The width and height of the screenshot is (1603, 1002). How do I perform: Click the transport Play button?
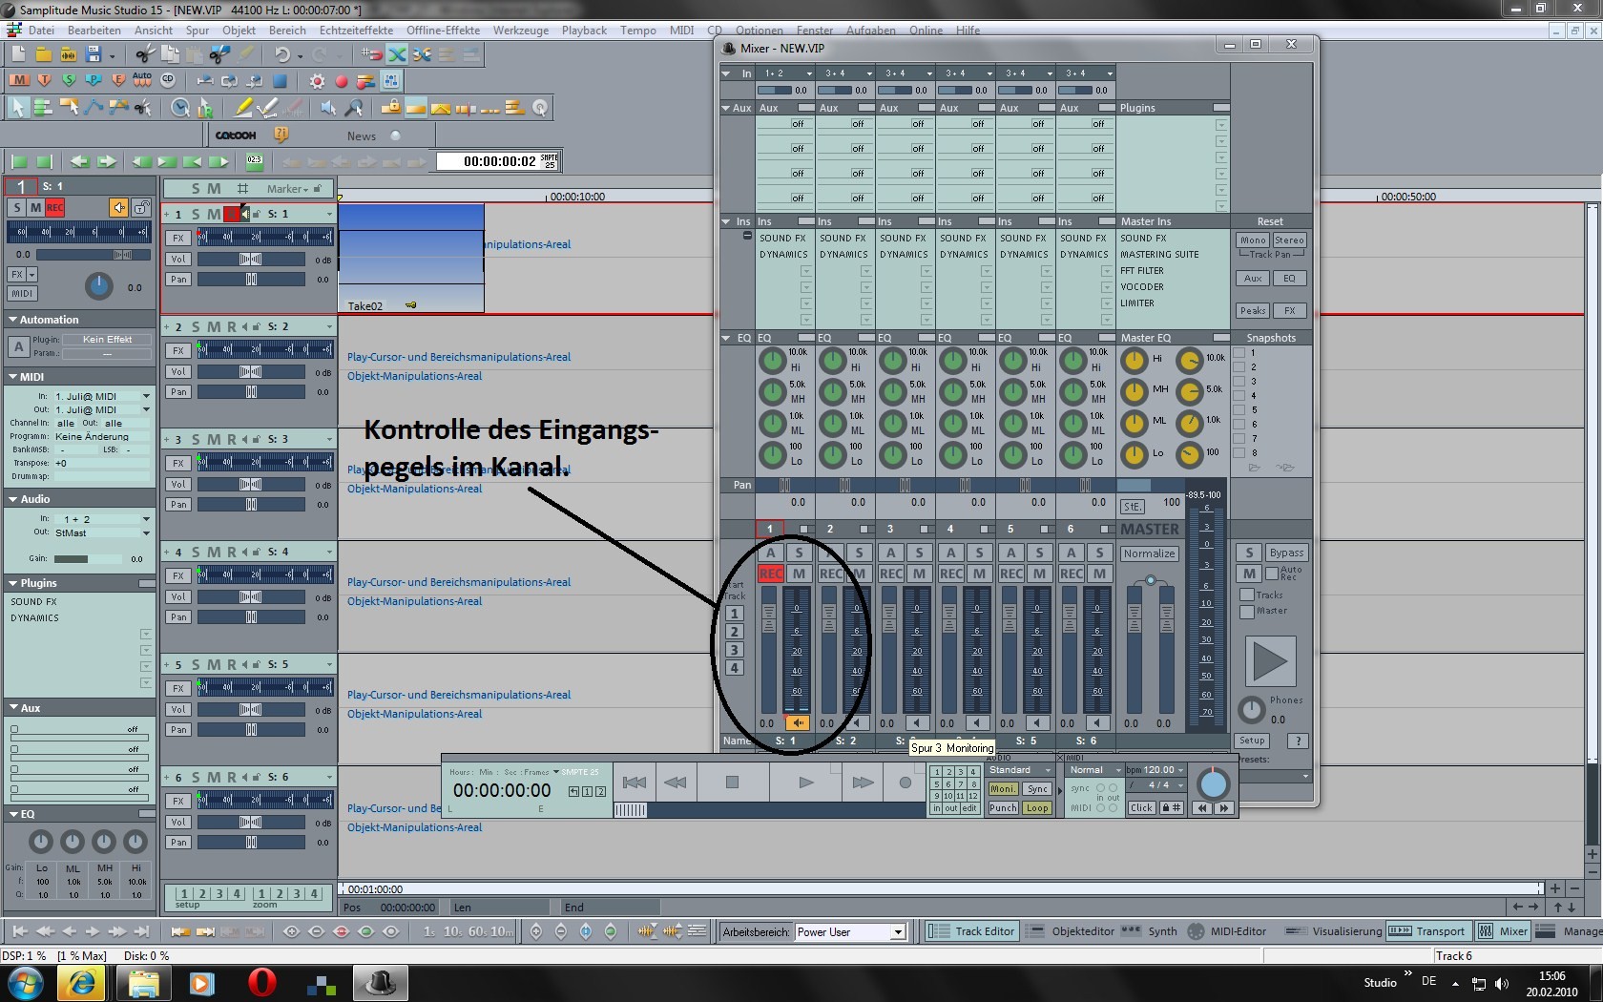tap(805, 783)
